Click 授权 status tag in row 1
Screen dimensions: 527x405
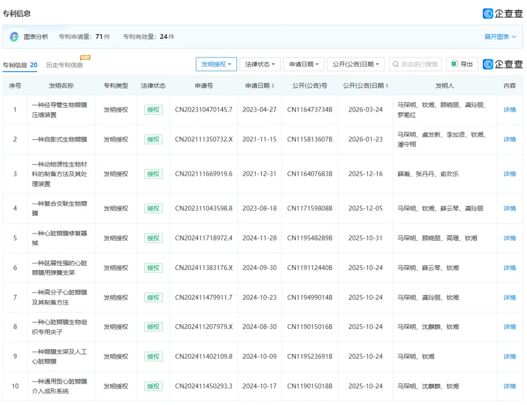pyautogui.click(x=153, y=110)
